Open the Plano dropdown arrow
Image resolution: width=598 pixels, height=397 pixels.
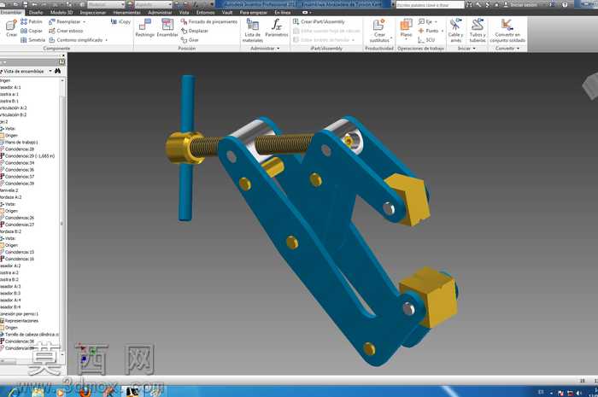406,39
